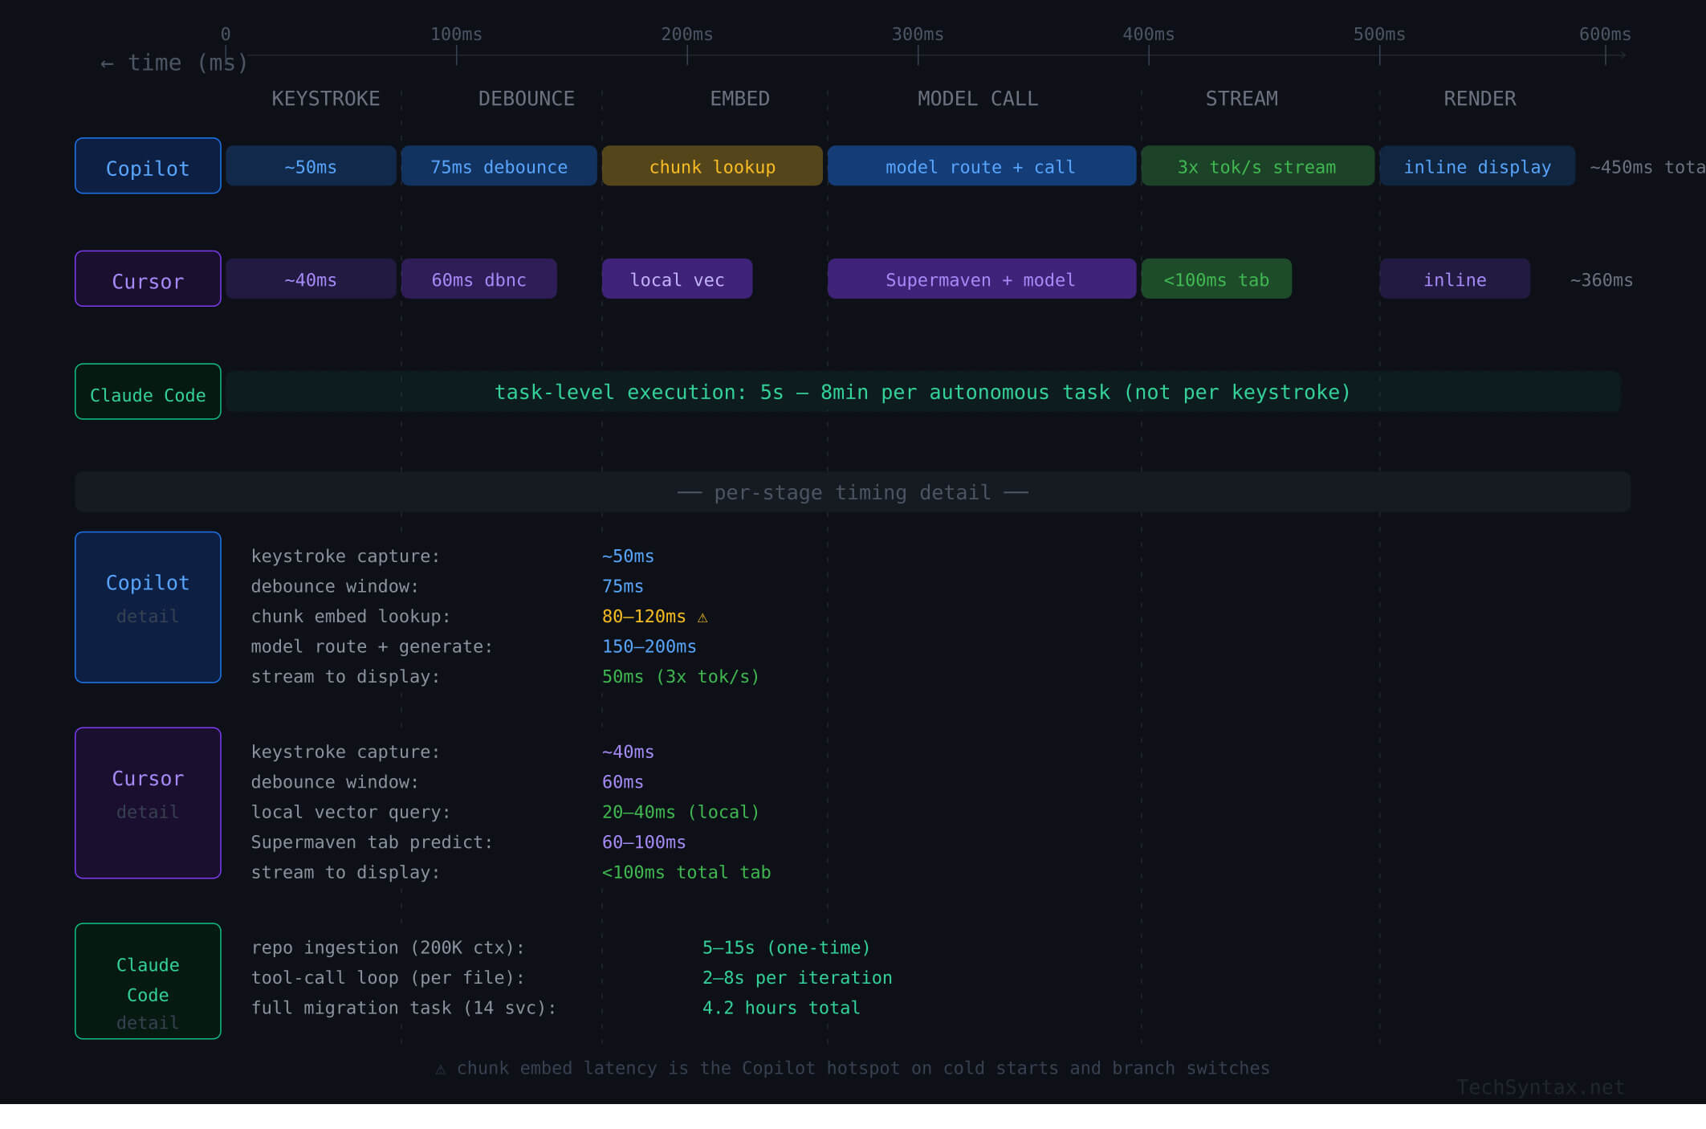Click the TechSyntax.net watermark link
This screenshot has width=1706, height=1129.
1540,1087
